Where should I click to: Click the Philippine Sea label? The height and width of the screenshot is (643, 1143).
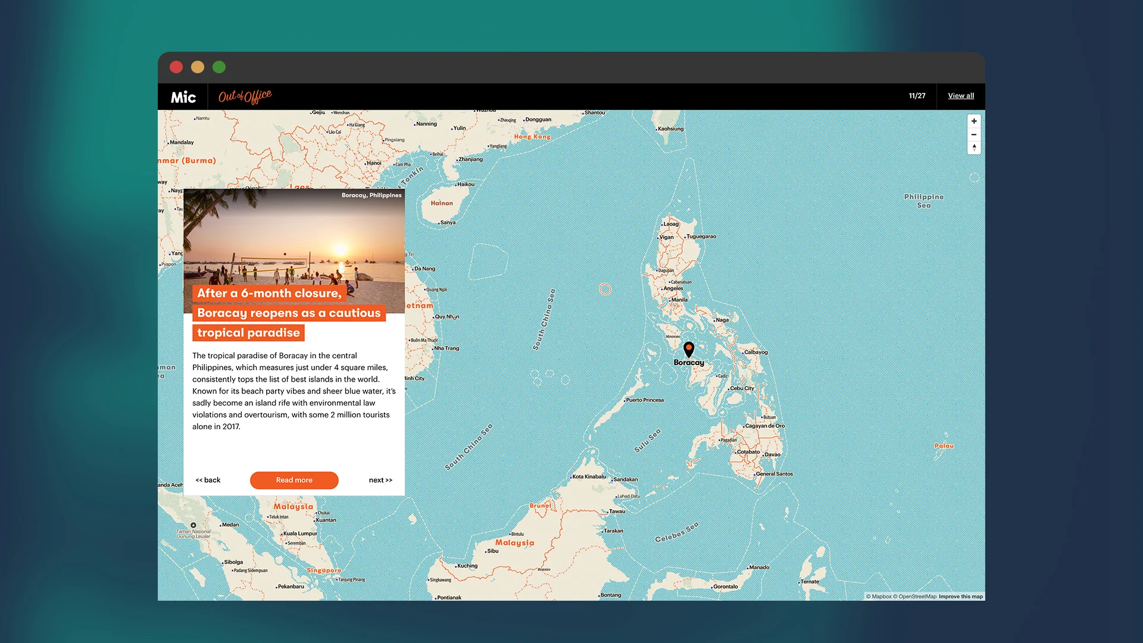[x=924, y=201]
